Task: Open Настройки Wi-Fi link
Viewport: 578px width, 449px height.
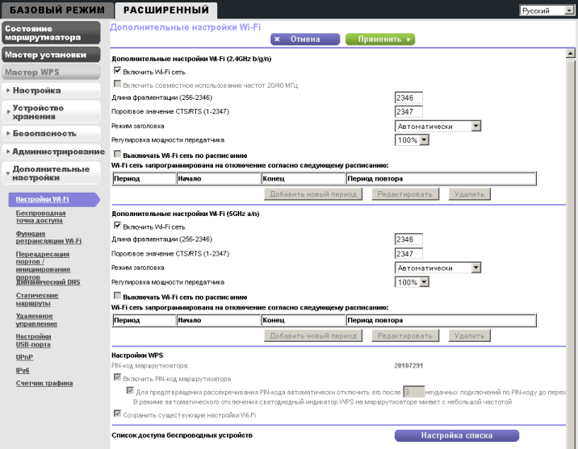Action: [42, 199]
